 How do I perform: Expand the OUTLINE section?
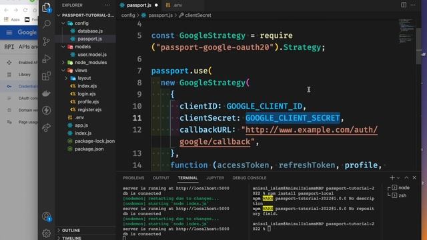86,230
